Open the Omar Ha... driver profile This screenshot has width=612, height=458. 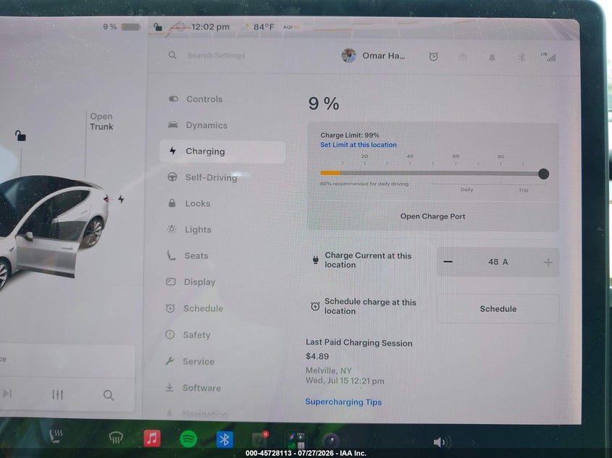(x=374, y=56)
